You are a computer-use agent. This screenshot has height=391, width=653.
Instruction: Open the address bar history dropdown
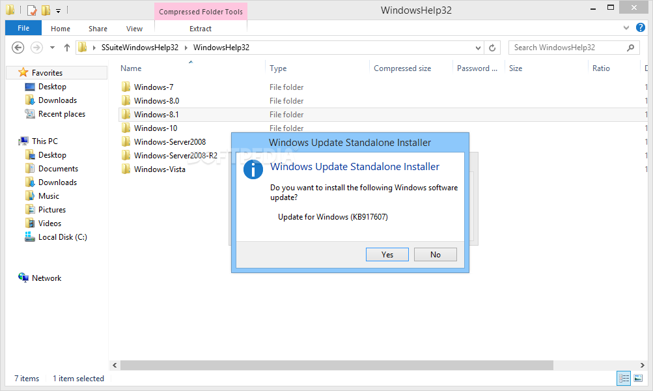point(478,48)
